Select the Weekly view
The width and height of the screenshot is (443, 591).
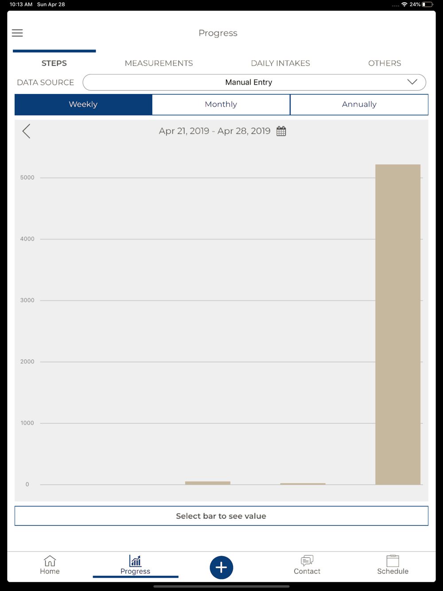click(x=83, y=105)
